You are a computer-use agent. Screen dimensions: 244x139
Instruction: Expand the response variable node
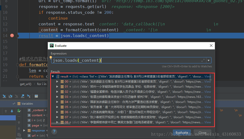(x=24, y=130)
